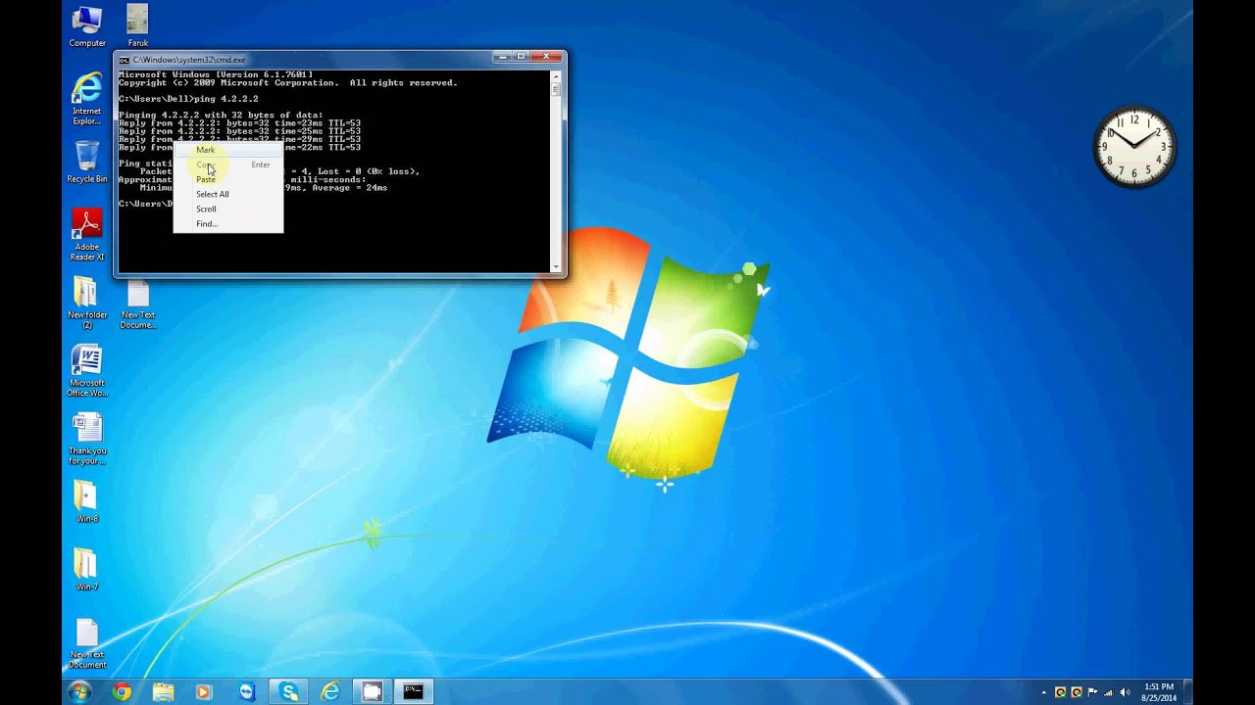The height and width of the screenshot is (705, 1255).
Task: Launch Google Chrome from the taskbar
Action: pyautogui.click(x=122, y=692)
